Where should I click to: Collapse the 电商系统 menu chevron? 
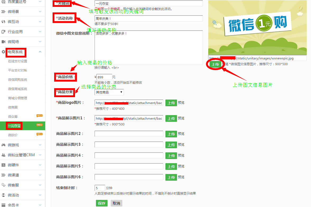coord(40,52)
